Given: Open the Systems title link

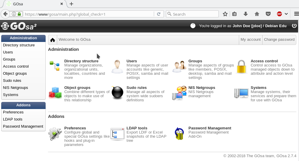Looking at the screenshot, I should 258,88.
